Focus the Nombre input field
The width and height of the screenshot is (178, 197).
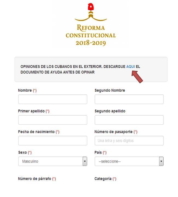click(x=53, y=99)
